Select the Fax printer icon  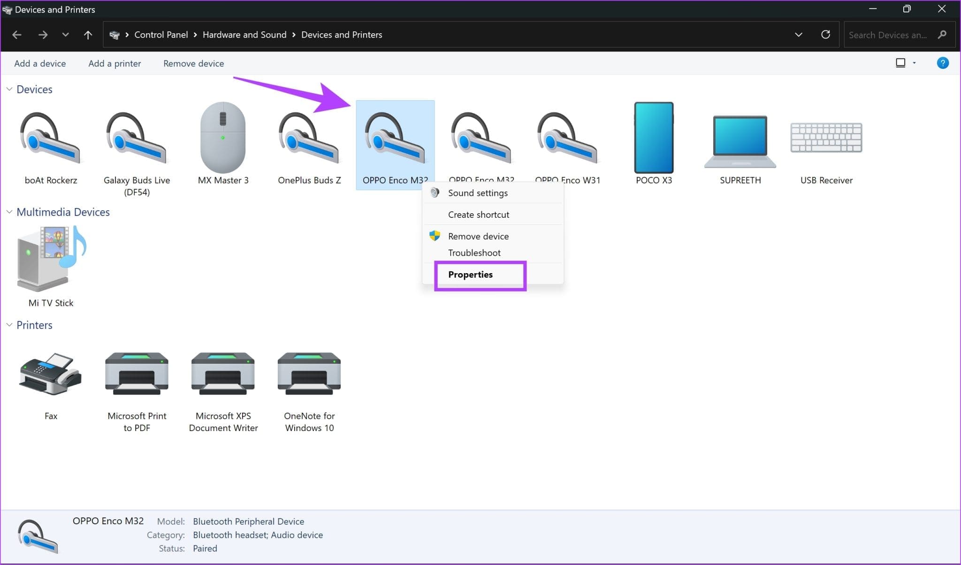pos(51,375)
